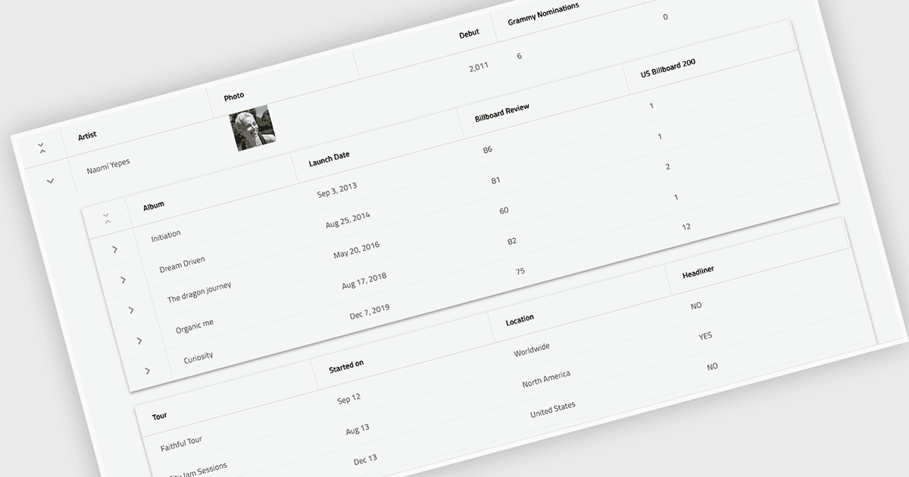
Task: Sort by Started on column header
Action: (x=346, y=367)
